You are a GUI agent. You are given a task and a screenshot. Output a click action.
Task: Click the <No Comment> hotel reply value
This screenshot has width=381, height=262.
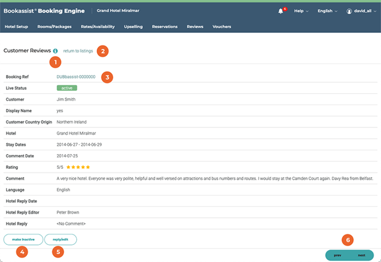pyautogui.click(x=71, y=223)
